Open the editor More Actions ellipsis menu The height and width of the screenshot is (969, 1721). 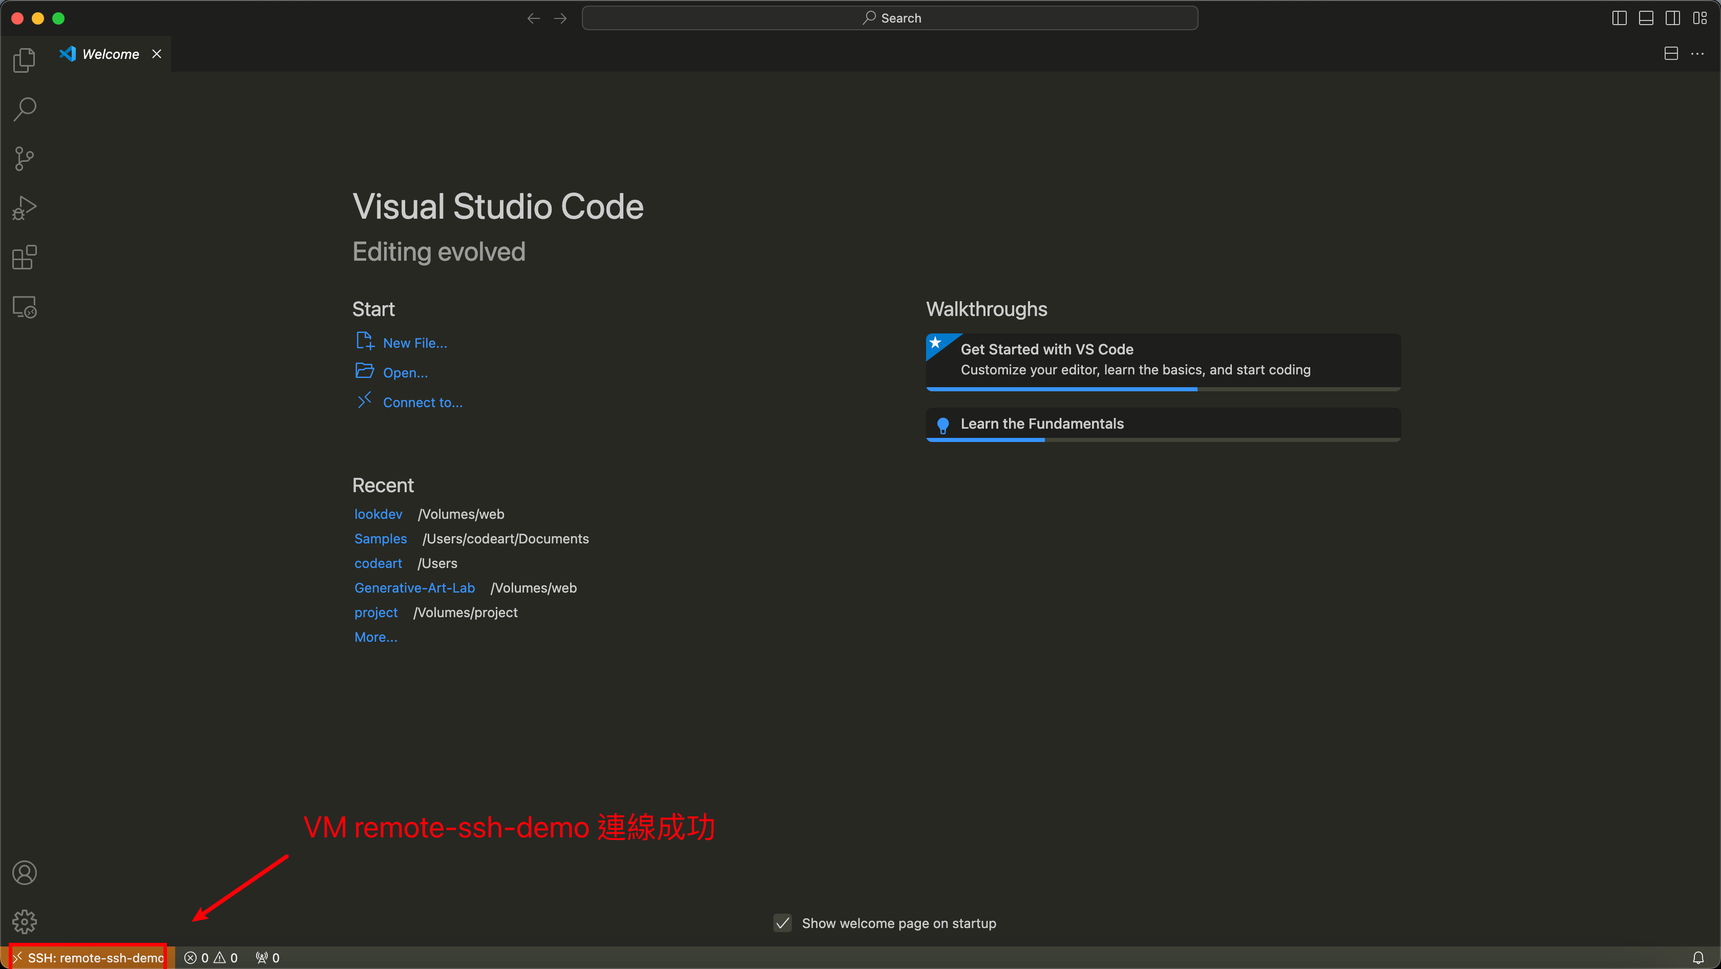pos(1697,53)
